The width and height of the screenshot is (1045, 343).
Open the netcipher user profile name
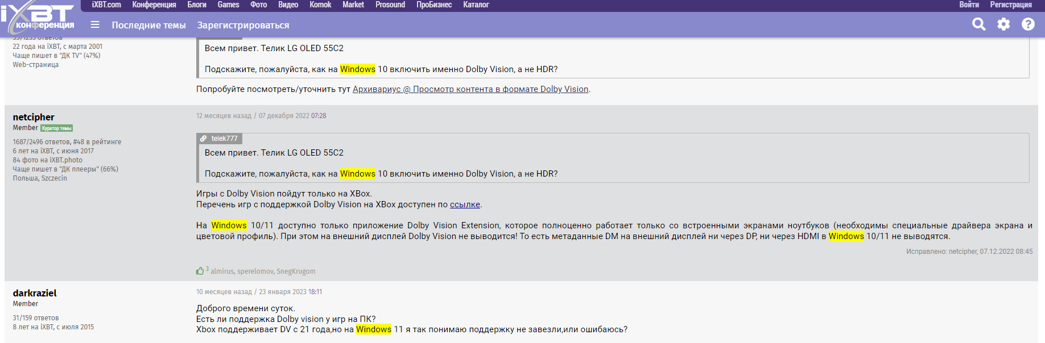click(x=34, y=117)
